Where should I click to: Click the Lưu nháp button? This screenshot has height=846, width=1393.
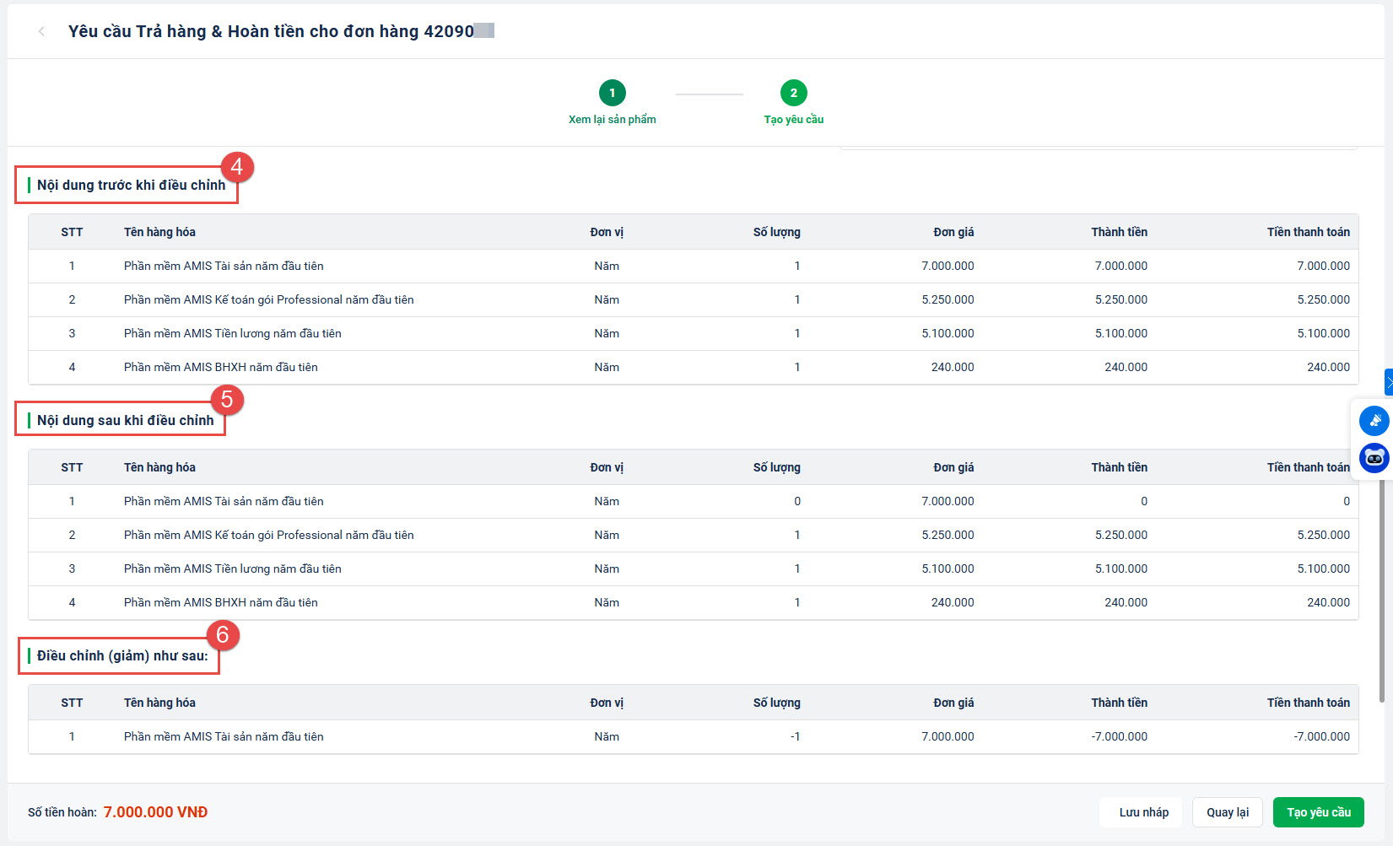click(x=1143, y=812)
